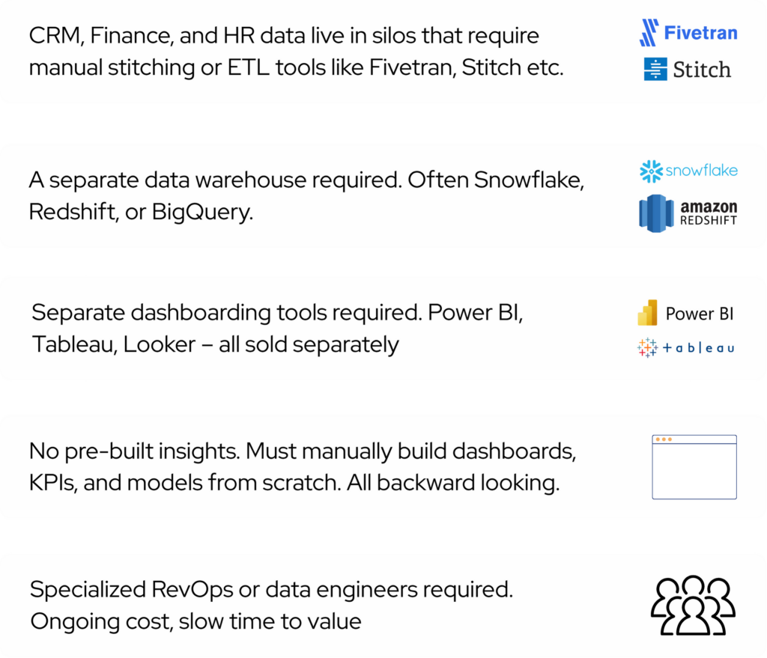This screenshot has height=658, width=767.
Task: Select the Power BI logo
Action: coord(685,313)
